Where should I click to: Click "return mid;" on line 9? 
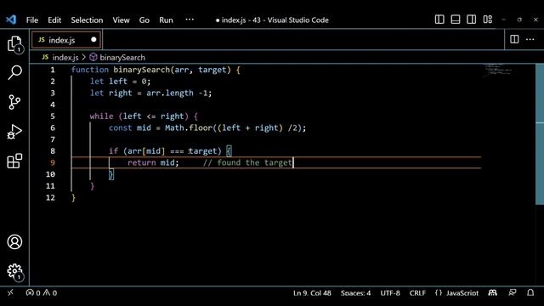(x=153, y=162)
